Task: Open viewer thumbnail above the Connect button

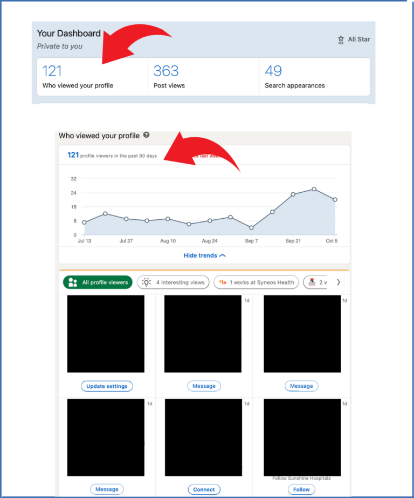Action: click(x=203, y=438)
